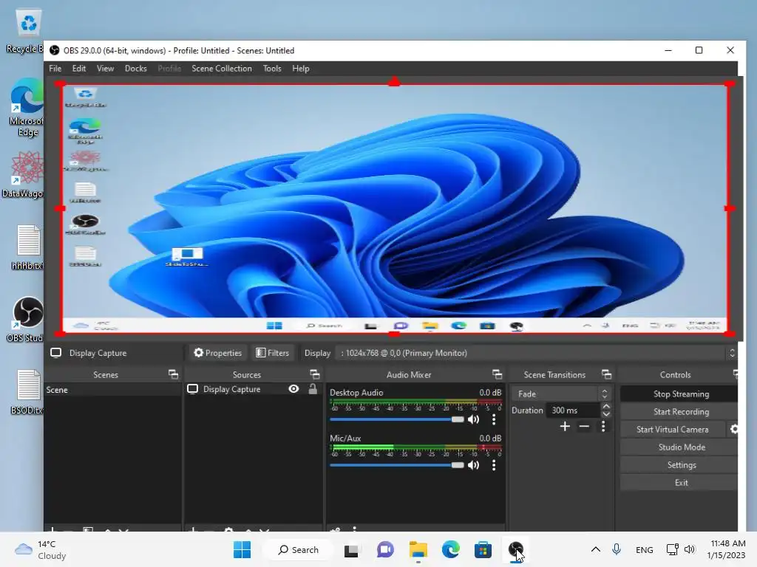The height and width of the screenshot is (567, 757).
Task: Toggle the lock on the Display Capture source
Action: (313, 389)
